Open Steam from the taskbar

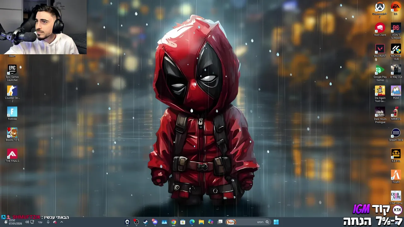click(146, 222)
